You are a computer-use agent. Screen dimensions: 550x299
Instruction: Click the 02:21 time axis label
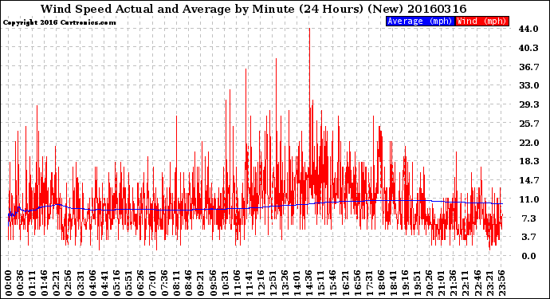point(57,283)
